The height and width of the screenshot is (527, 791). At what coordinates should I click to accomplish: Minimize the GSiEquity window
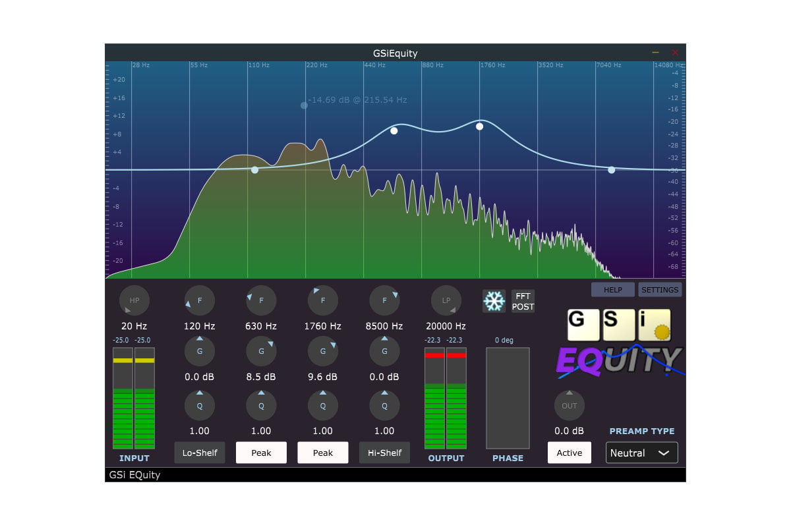tap(655, 52)
